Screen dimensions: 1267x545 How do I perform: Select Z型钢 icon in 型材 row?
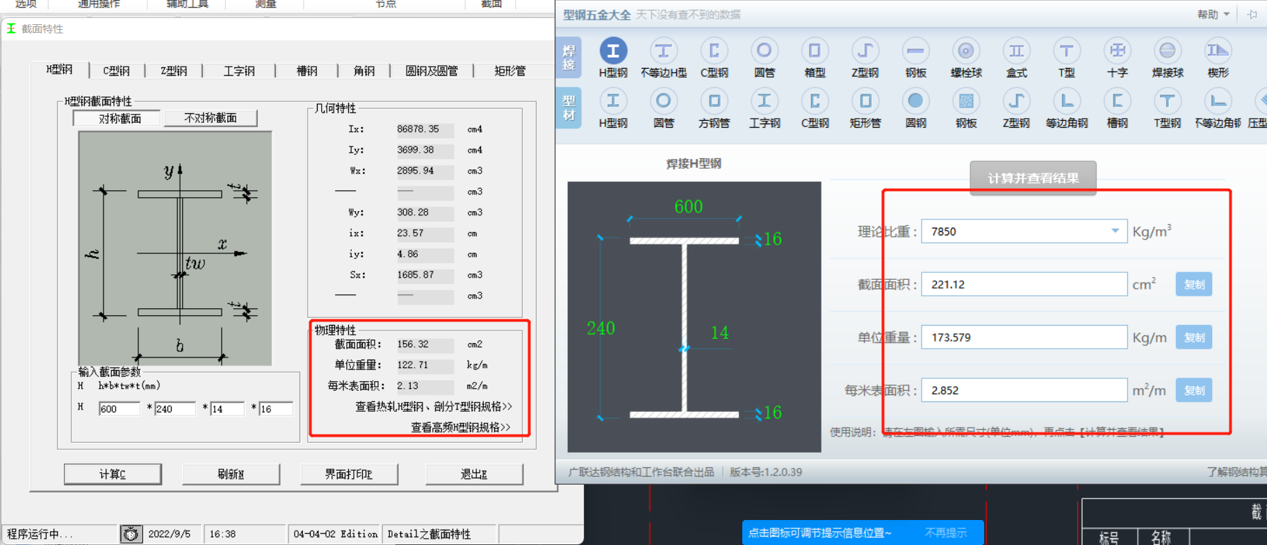coord(1016,101)
